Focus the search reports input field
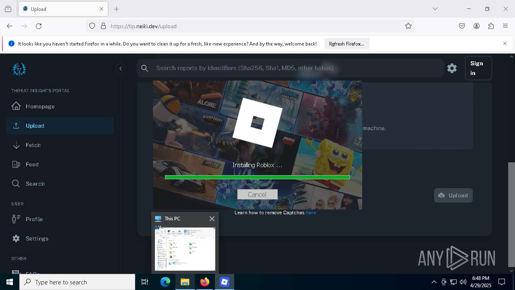Screen dimensions: 515x290 point(290,68)
